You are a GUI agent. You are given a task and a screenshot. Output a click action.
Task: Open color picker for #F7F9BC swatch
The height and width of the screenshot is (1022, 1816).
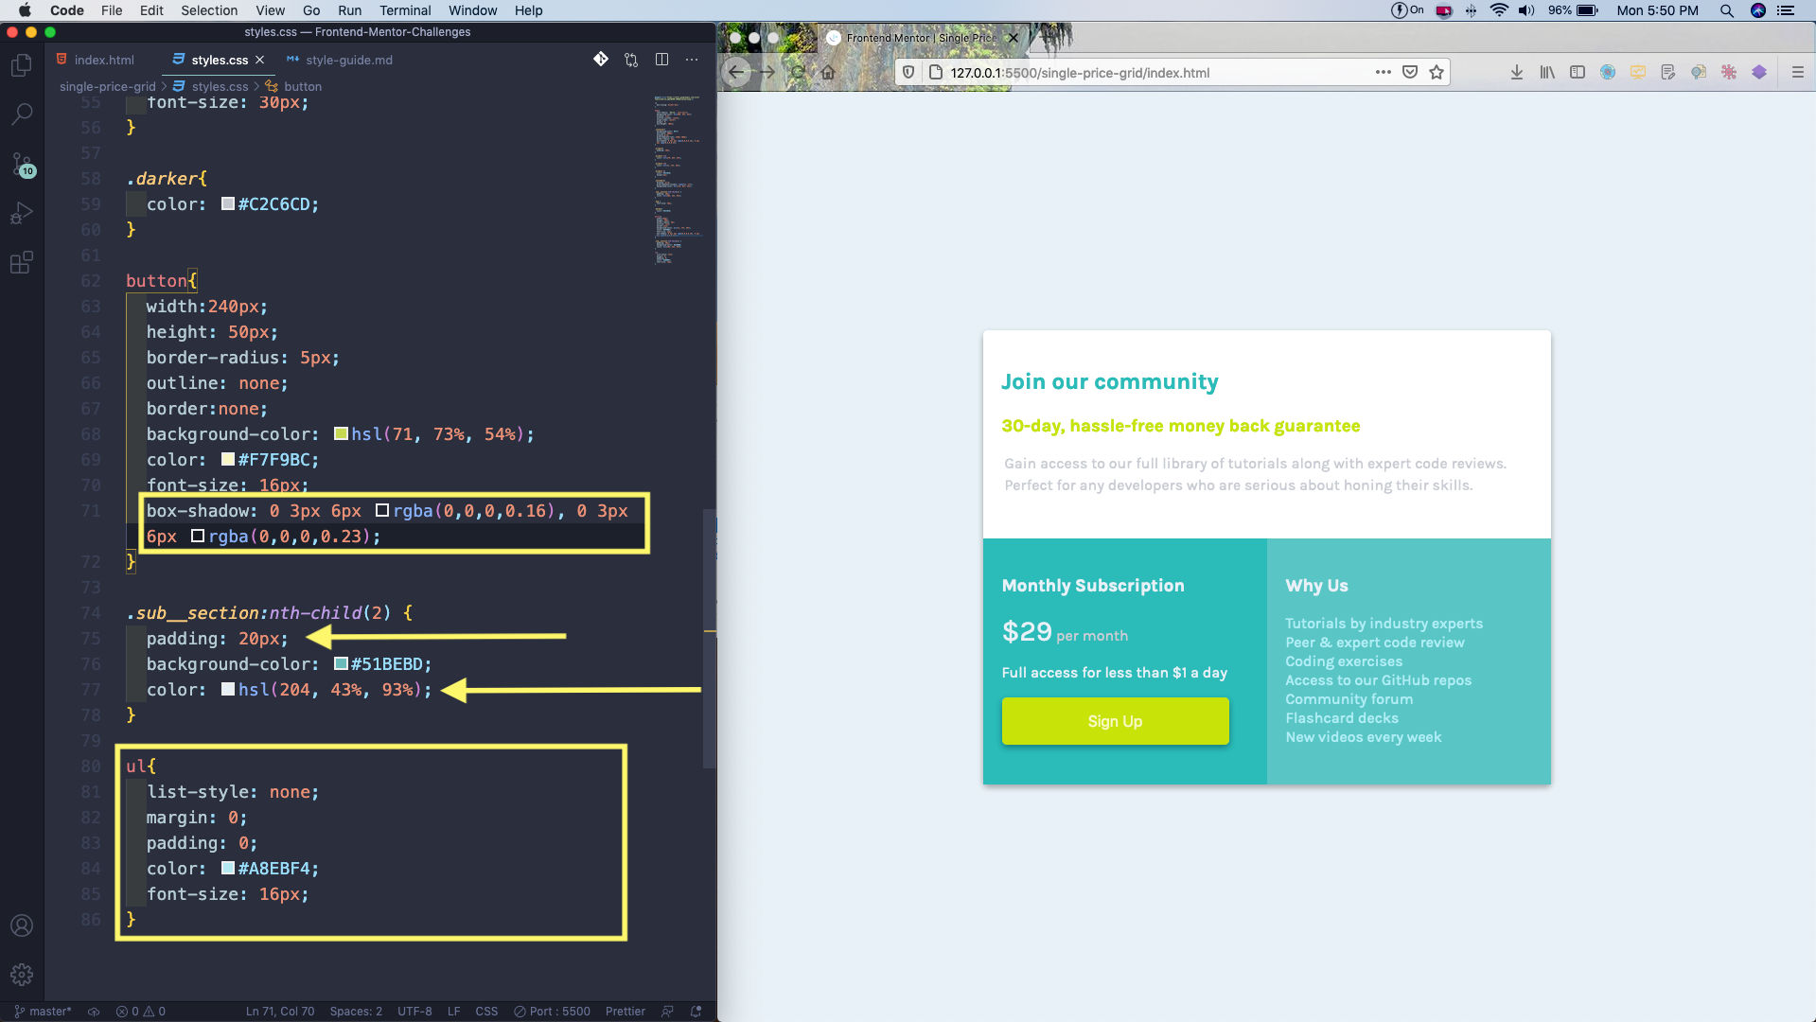pyautogui.click(x=228, y=459)
